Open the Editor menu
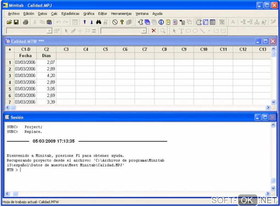 coord(102,13)
